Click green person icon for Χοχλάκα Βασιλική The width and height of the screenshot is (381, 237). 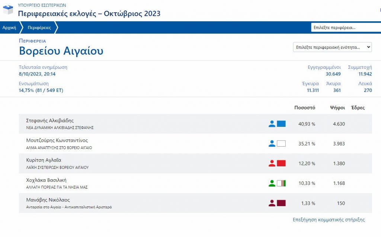tap(272, 183)
